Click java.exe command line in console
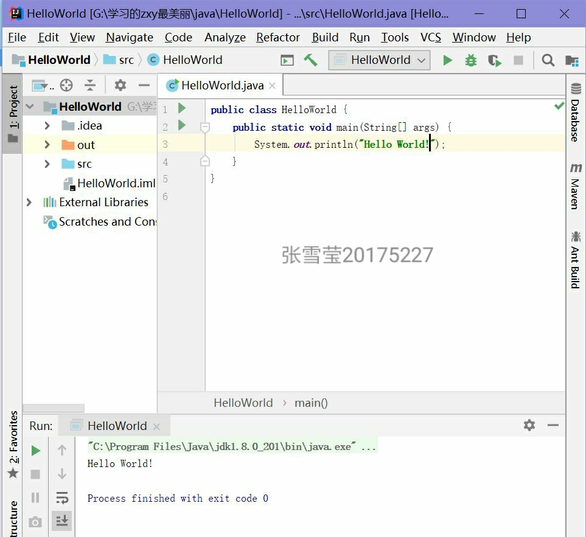This screenshot has width=586, height=537. (232, 446)
